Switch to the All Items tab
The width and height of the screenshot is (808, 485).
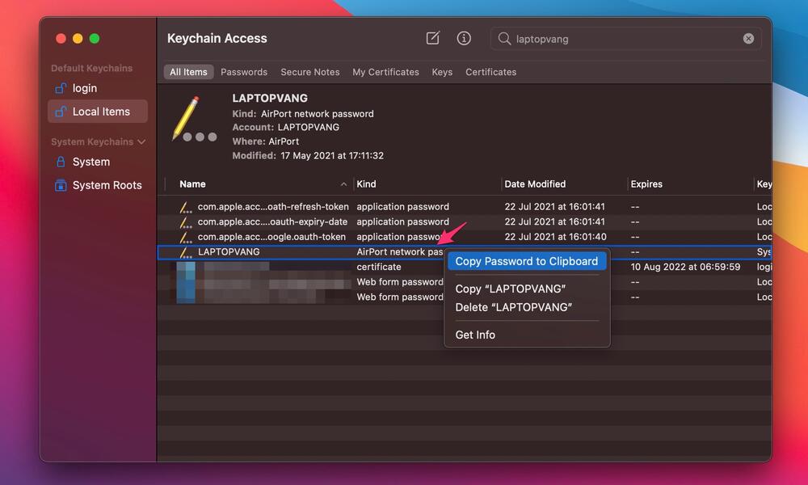188,72
